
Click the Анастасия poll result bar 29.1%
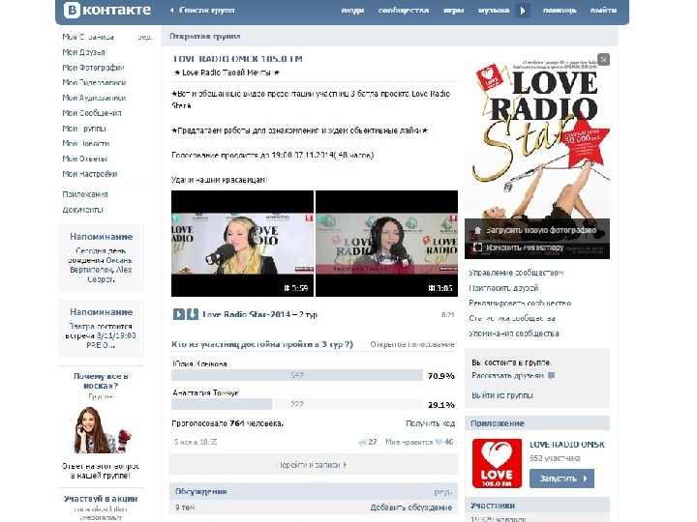coord(297,404)
